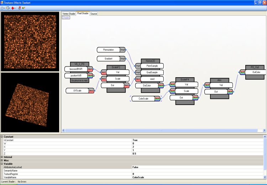
Task: Expand the Internal property category
Action: click(2, 157)
